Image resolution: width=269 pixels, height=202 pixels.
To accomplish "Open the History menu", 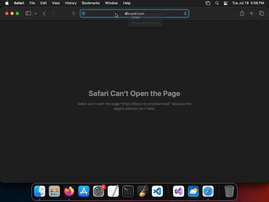I will pos(71,3).
